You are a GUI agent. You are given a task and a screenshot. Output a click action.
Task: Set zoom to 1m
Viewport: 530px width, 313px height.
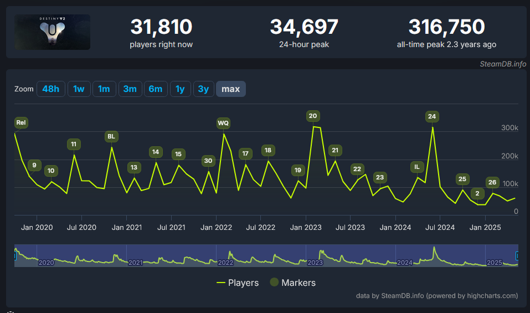point(104,89)
